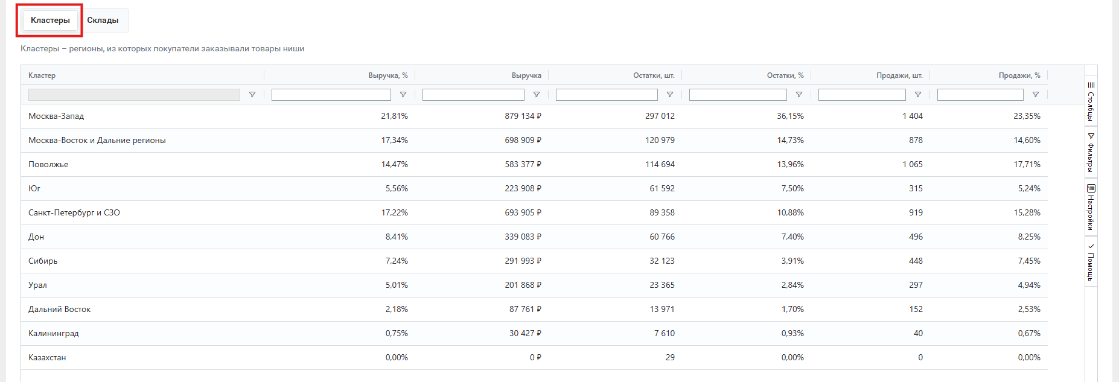Select the Москва-Запад row
1119x382 pixels.
click(534, 116)
